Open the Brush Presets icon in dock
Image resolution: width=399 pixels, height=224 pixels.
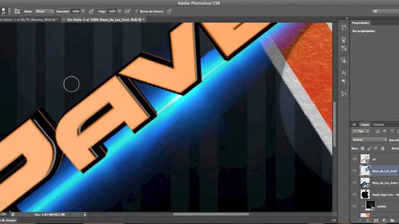pyautogui.click(x=344, y=49)
